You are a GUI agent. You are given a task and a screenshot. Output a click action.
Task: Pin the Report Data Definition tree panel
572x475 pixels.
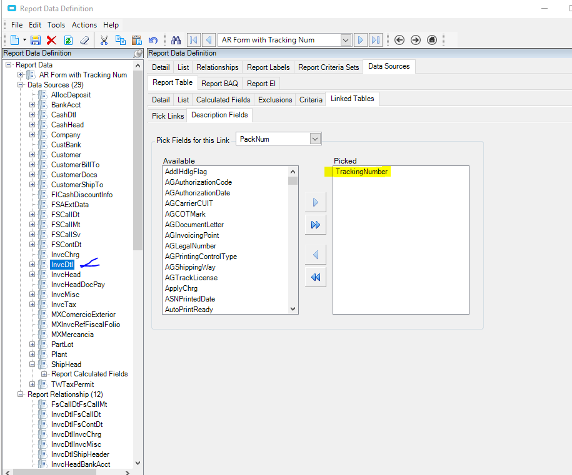tap(138, 54)
